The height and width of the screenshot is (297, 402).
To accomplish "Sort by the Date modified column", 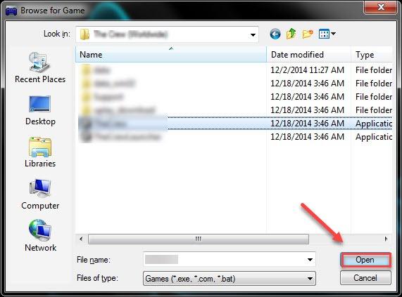I will tap(308, 55).
